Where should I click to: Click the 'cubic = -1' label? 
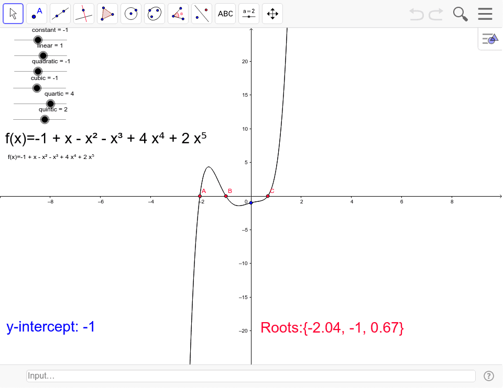45,78
